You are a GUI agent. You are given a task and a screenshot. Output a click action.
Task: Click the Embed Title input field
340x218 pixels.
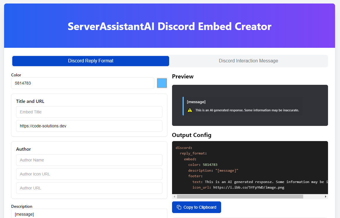tap(89, 112)
